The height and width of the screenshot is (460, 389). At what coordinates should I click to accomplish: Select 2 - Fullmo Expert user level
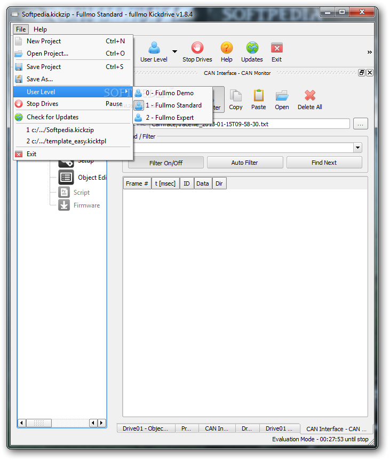tap(173, 118)
